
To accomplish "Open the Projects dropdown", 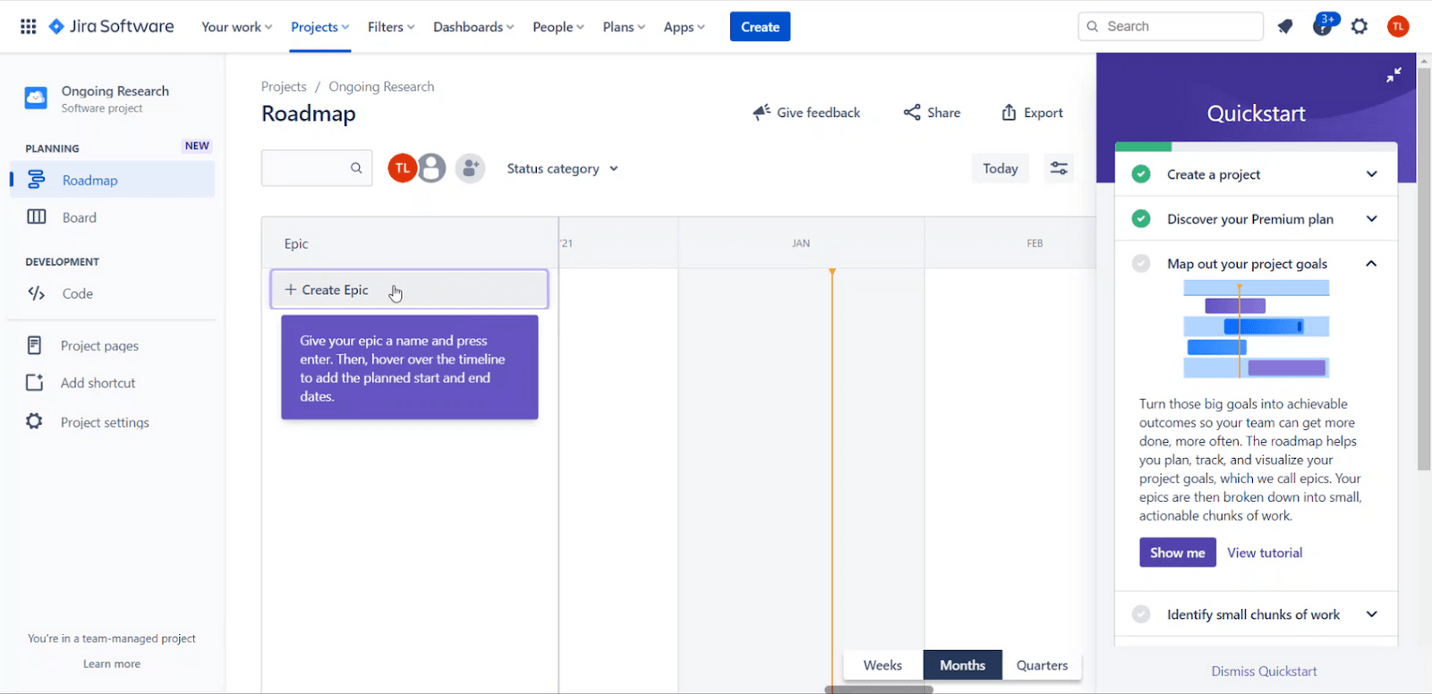I will (x=320, y=27).
